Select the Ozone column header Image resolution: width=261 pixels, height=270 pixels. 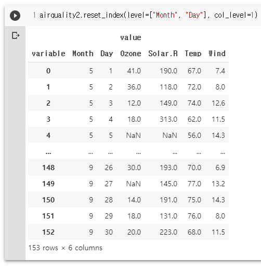tap(130, 54)
